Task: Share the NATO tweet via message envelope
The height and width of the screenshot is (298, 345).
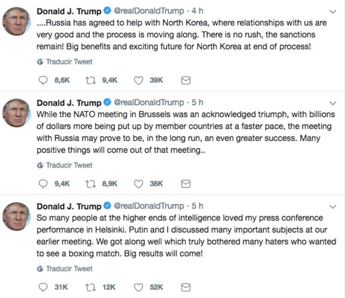Action: pyautogui.click(x=185, y=184)
